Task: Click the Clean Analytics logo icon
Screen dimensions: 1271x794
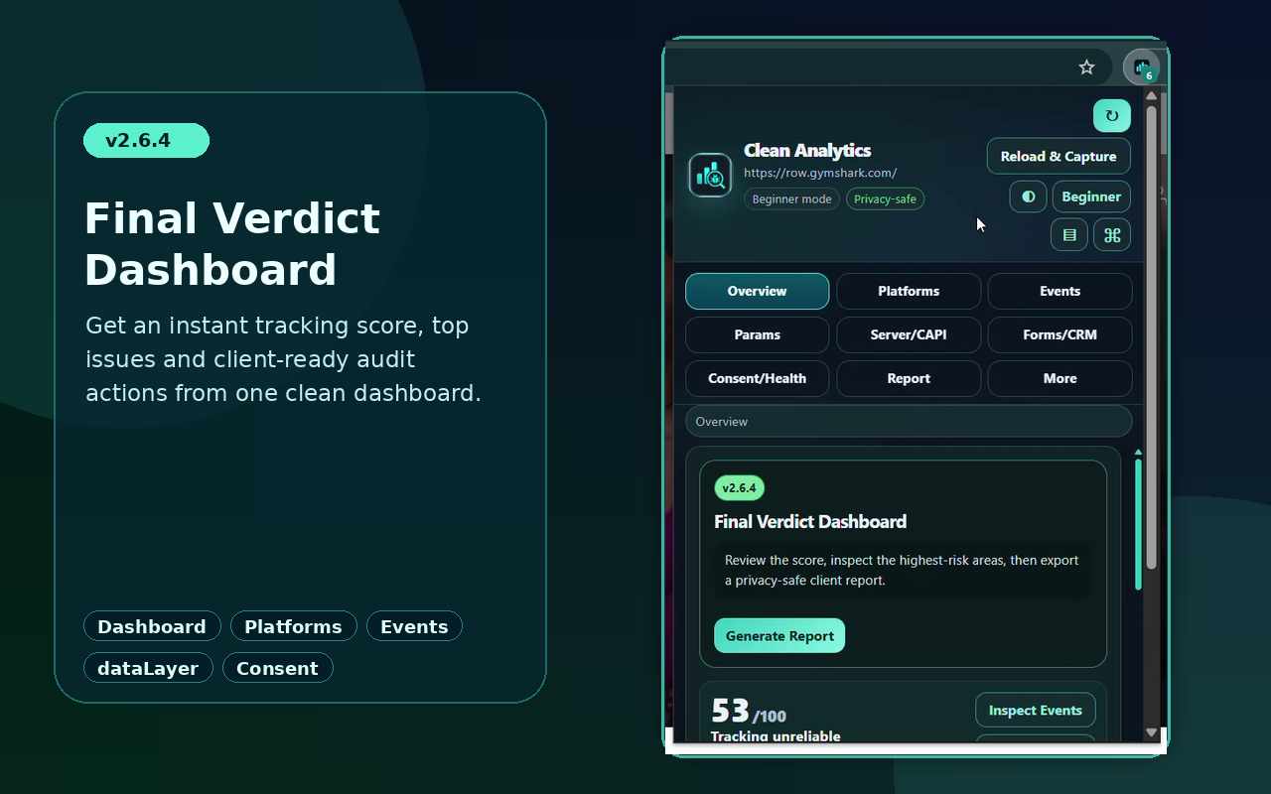Action: [710, 176]
